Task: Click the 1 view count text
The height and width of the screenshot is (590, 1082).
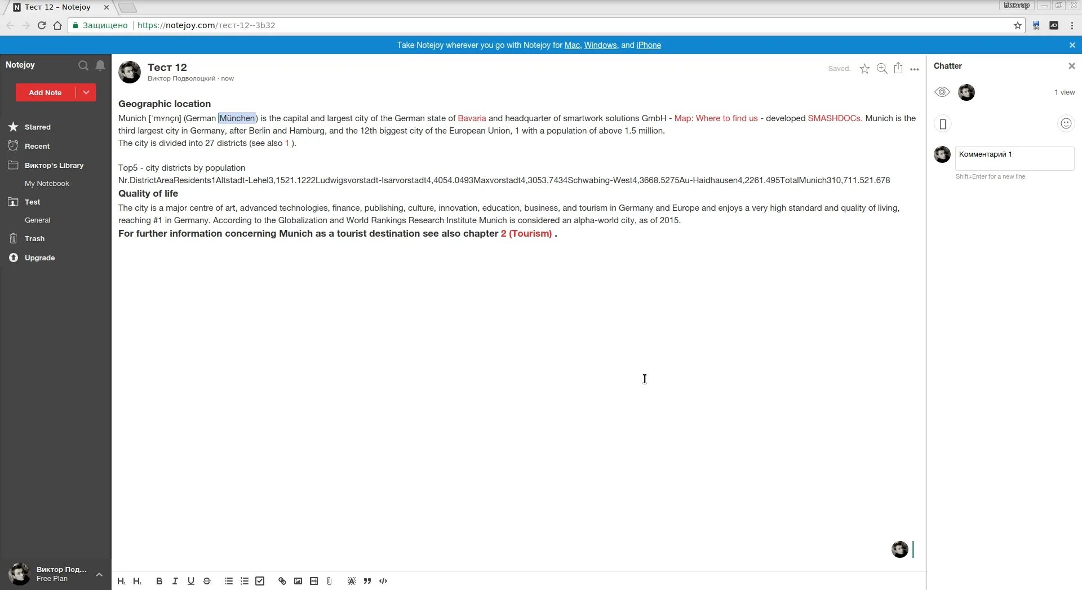Action: tap(1065, 92)
